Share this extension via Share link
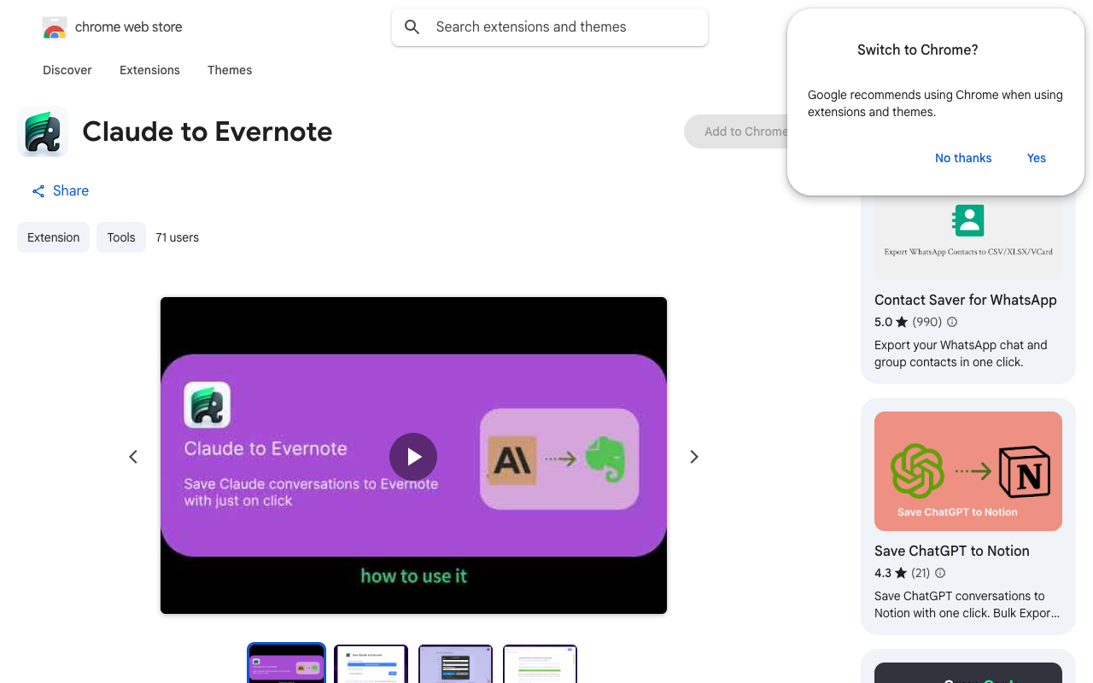Viewport: 1093px width, 683px height. click(60, 190)
